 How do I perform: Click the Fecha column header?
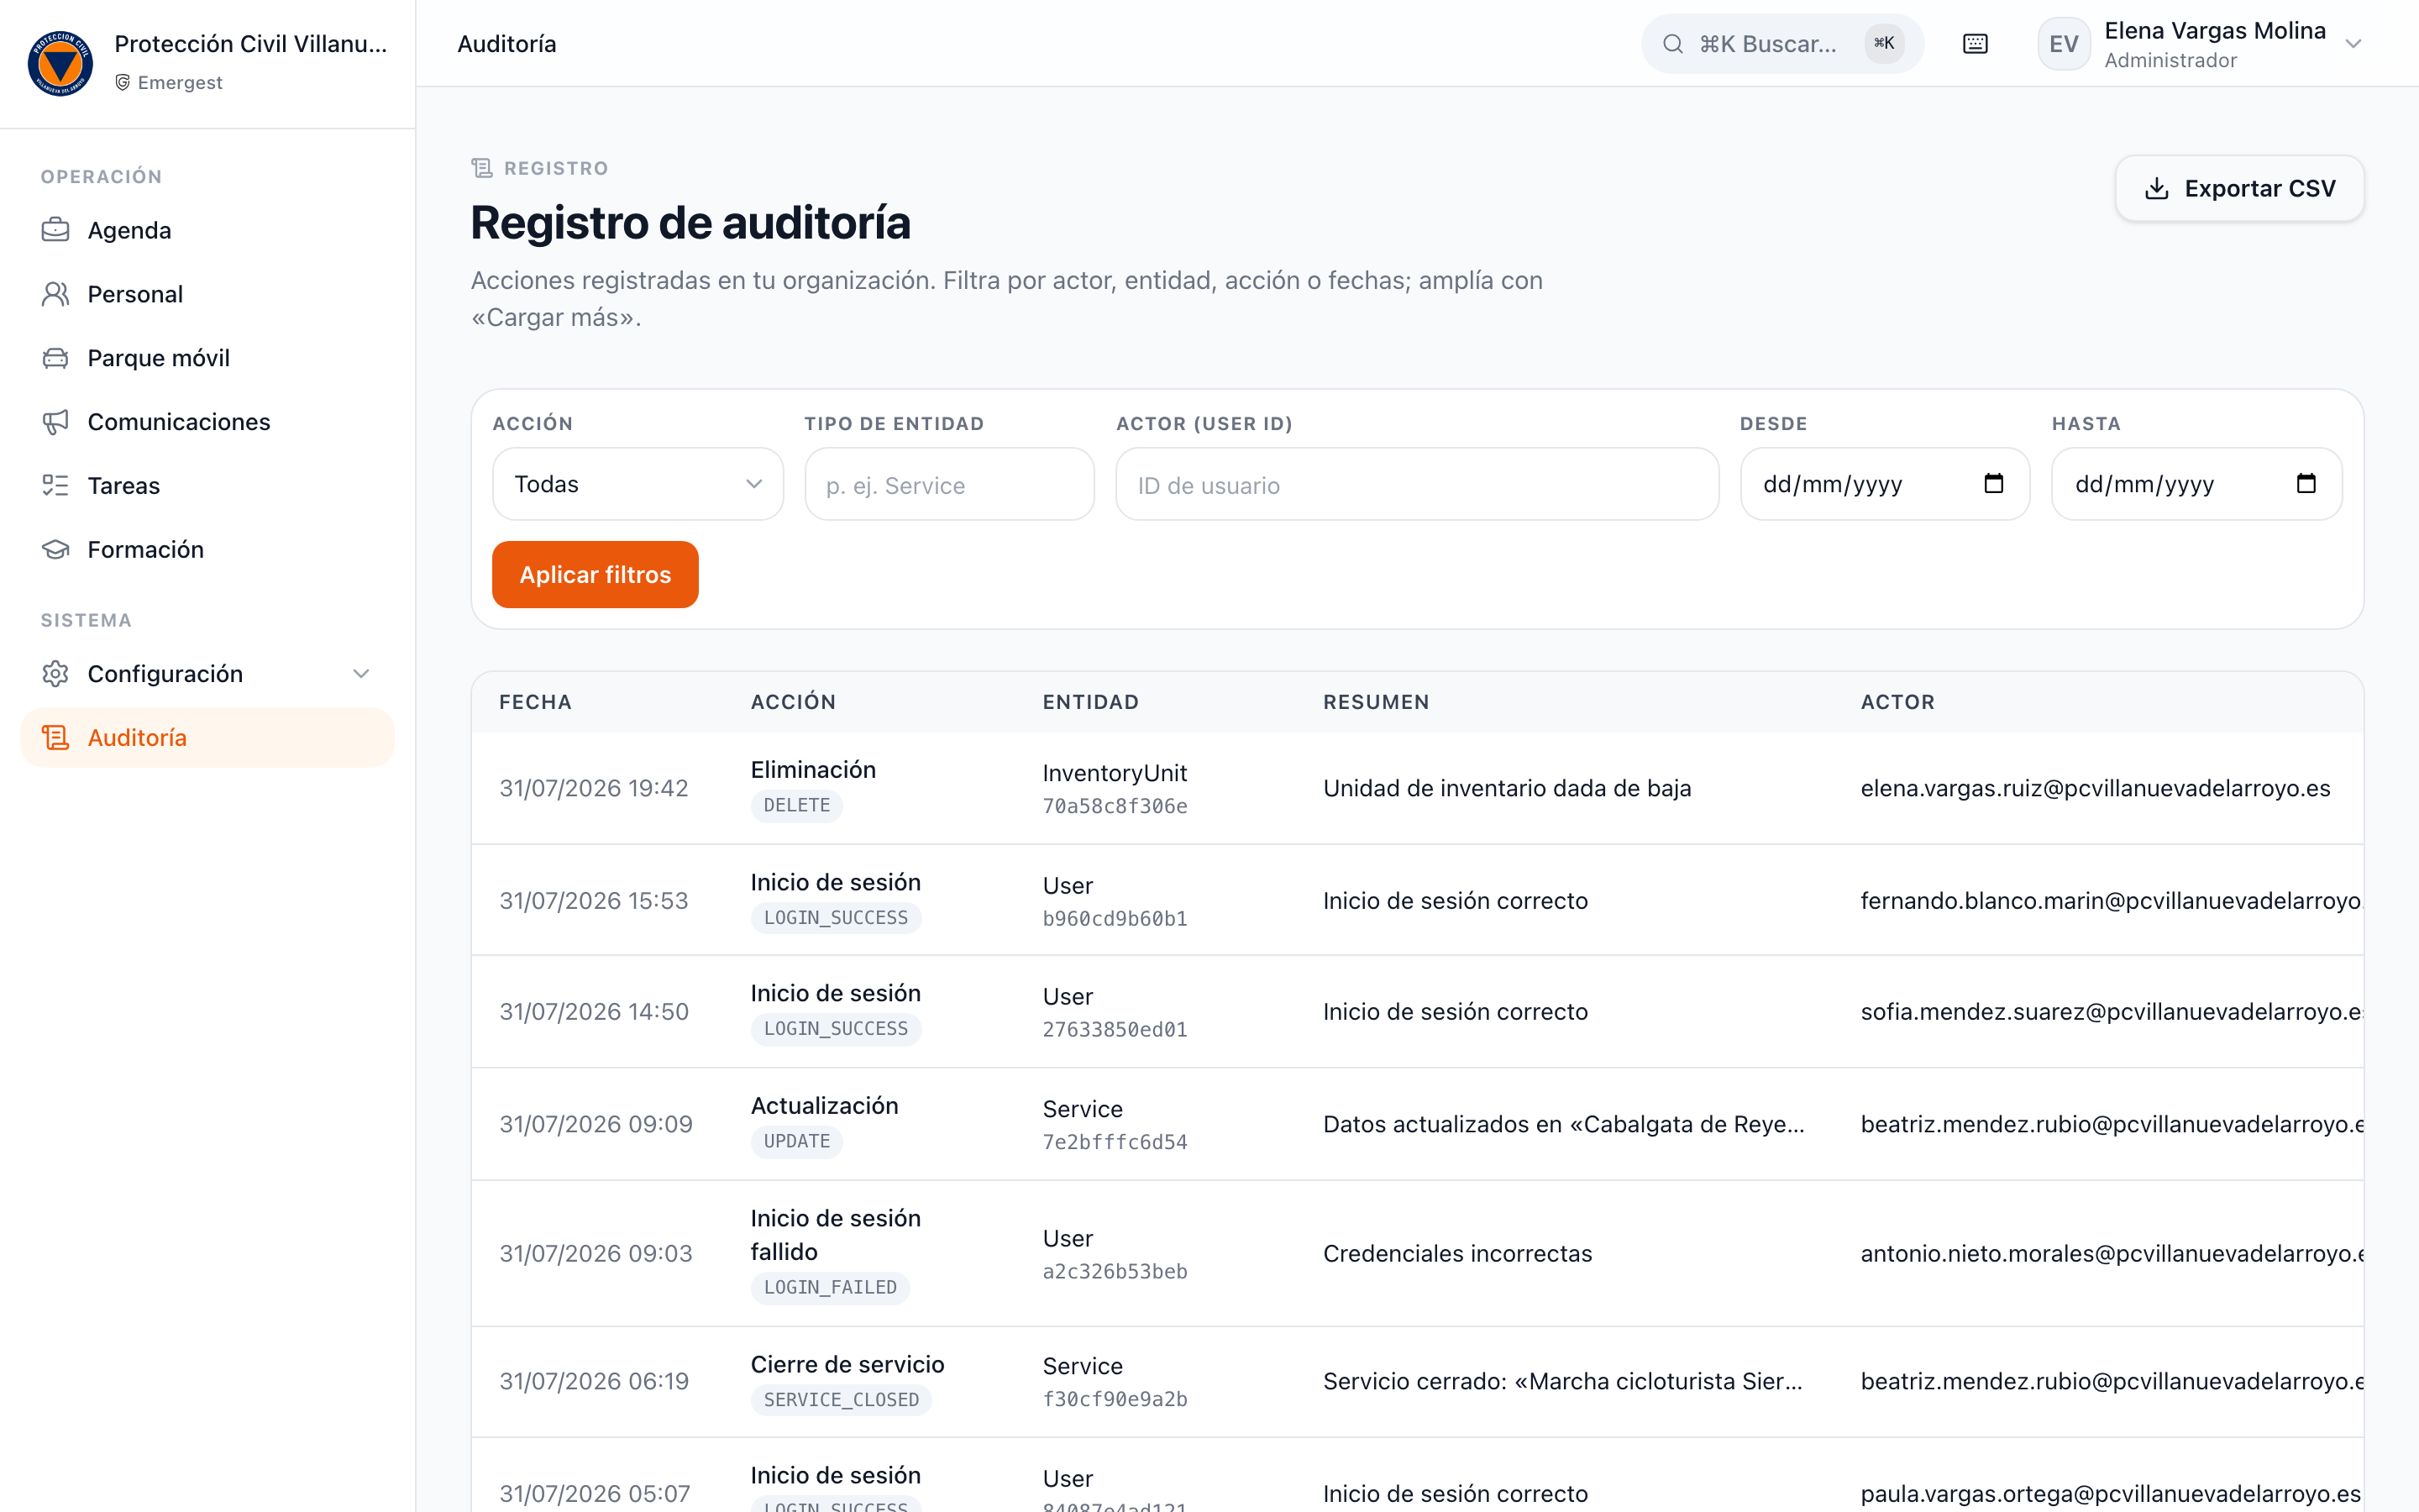click(536, 702)
